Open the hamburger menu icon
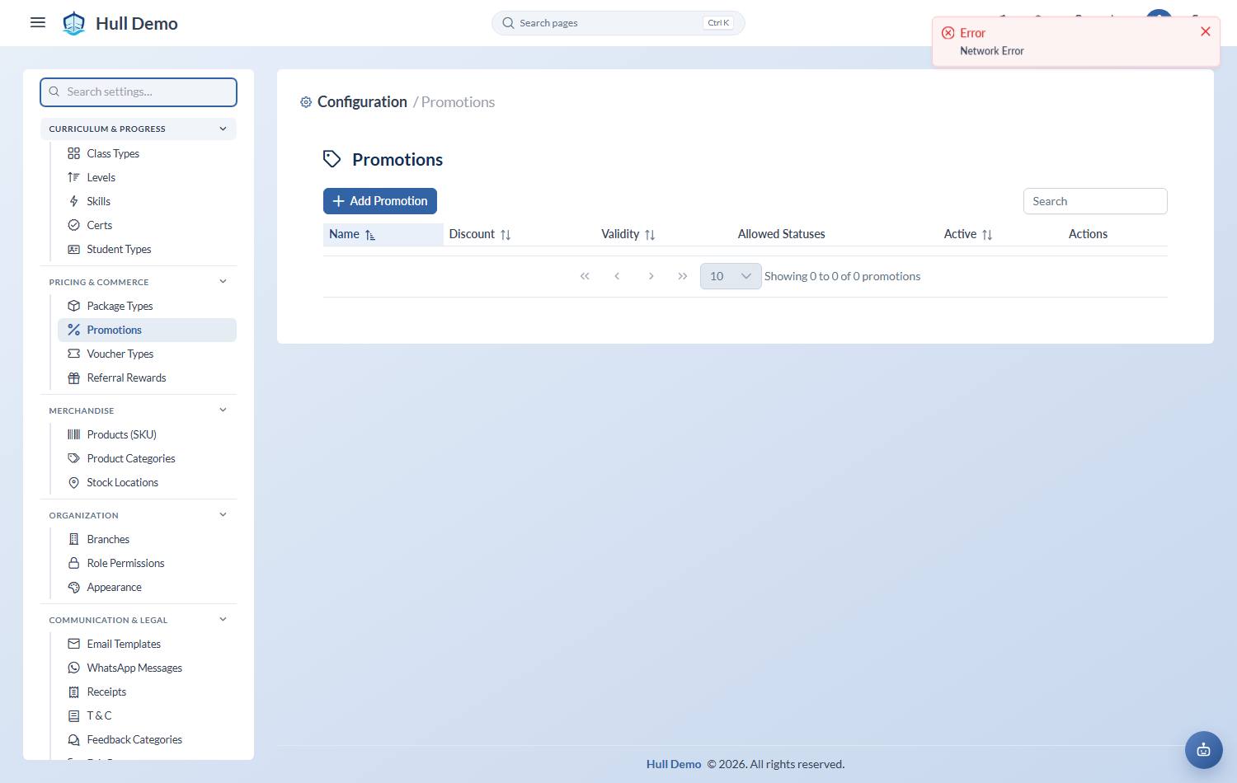This screenshot has height=783, width=1237. point(38,22)
